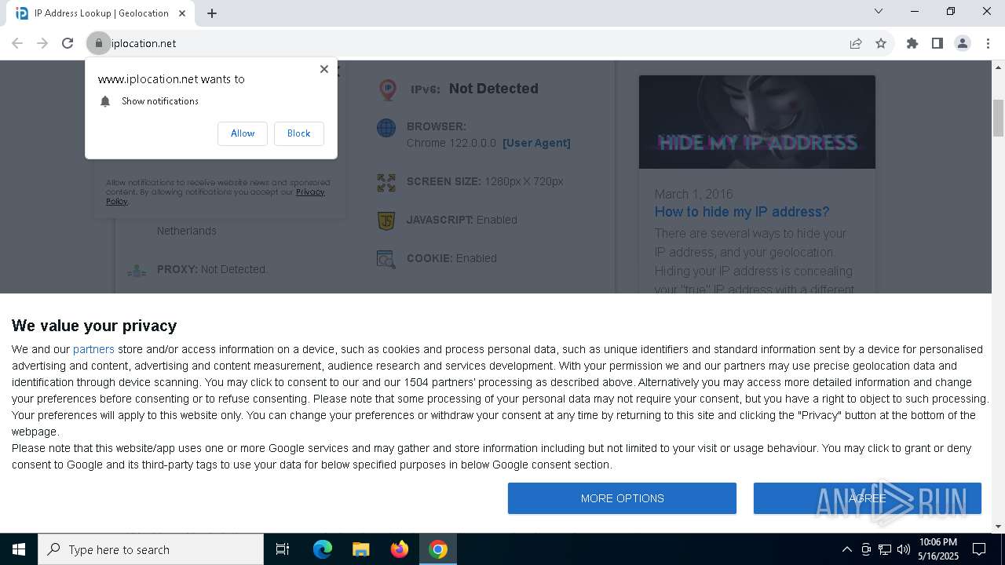
Task: Launch Microsoft Edge from taskbar
Action: tap(323, 549)
